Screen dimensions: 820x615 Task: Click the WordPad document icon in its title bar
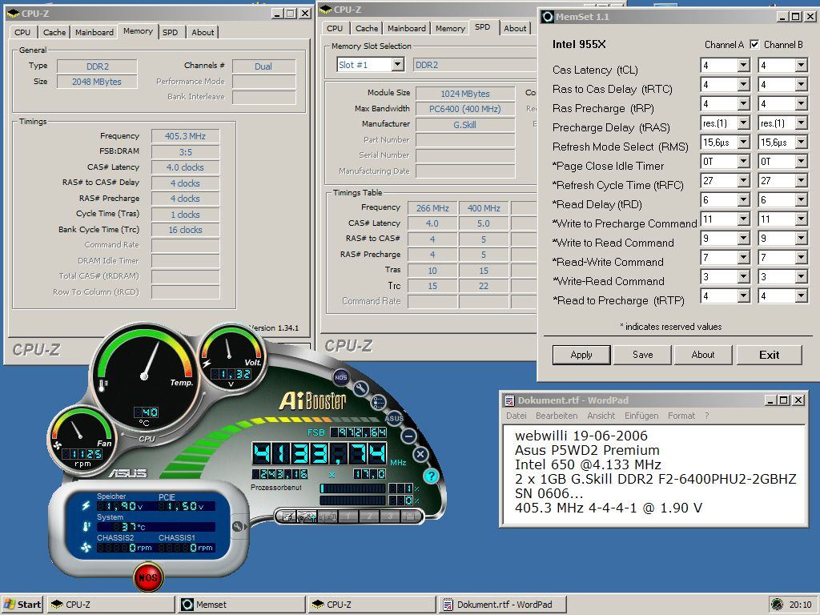(x=508, y=400)
